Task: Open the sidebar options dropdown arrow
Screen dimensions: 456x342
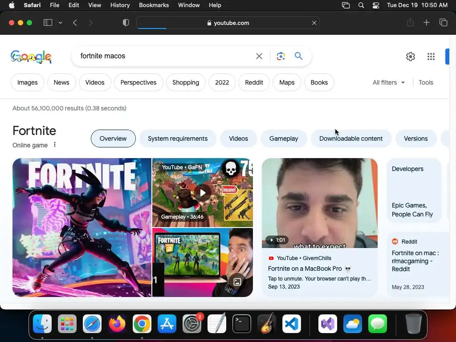Action: (x=60, y=23)
